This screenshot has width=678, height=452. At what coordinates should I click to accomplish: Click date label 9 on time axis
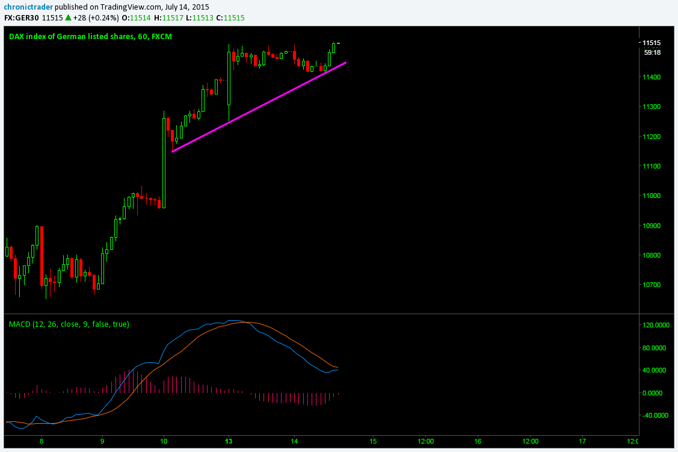[102, 441]
